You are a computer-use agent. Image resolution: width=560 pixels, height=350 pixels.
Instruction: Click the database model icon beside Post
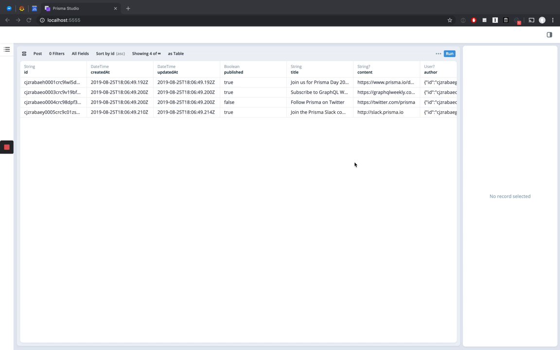coord(24,53)
